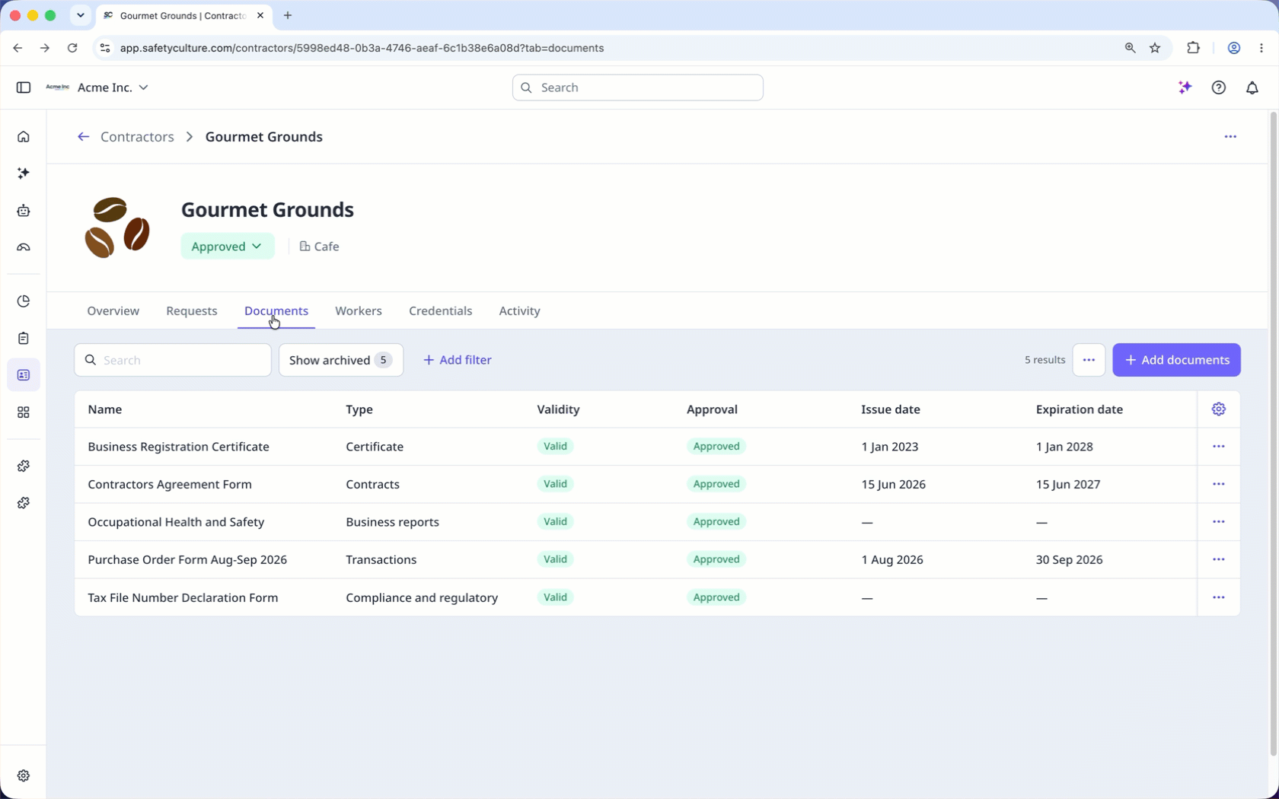Viewport: 1279px width, 799px height.
Task: Open the settings gear in sidebar bottom
Action: 24,775
